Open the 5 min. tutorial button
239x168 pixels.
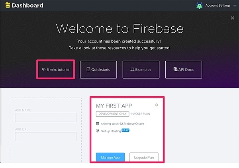(56, 69)
